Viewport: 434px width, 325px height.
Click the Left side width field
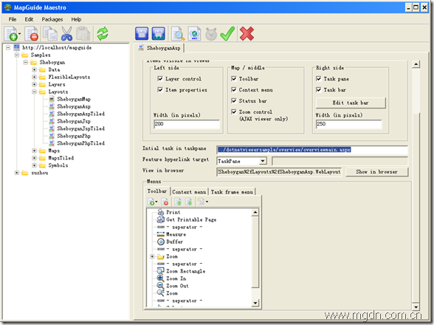click(x=187, y=124)
